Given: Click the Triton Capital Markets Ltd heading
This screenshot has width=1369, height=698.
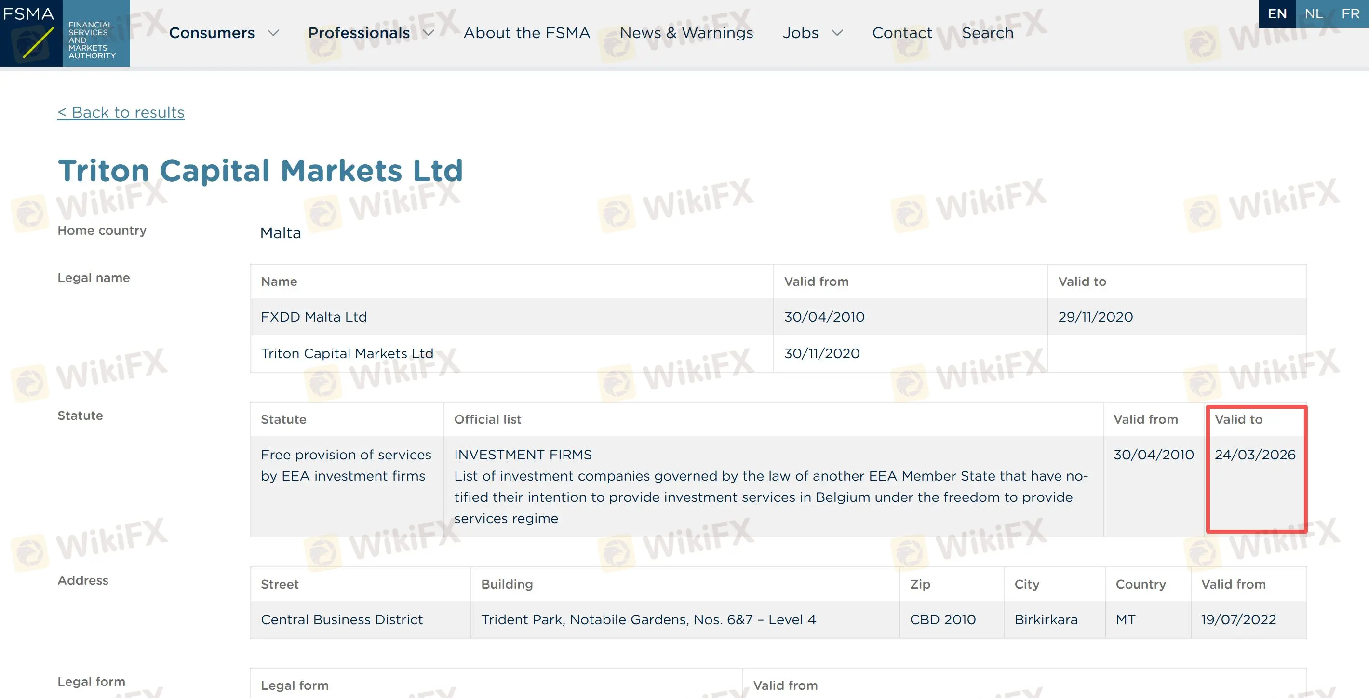Looking at the screenshot, I should (x=260, y=170).
